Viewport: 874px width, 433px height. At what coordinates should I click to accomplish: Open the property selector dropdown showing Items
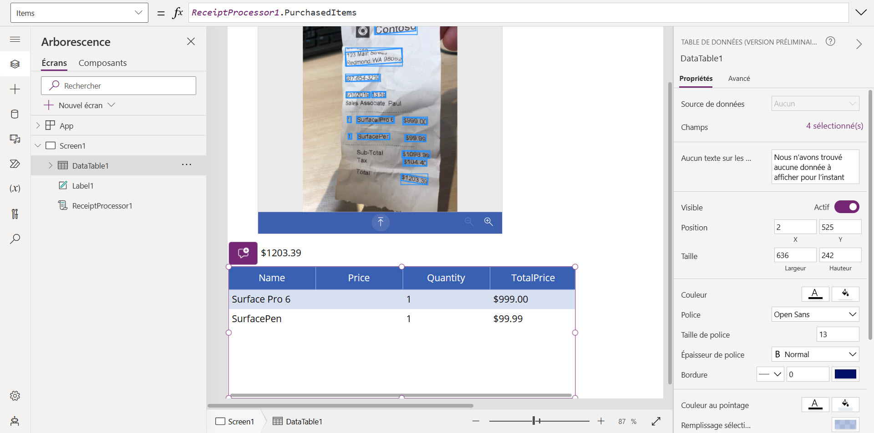(79, 13)
